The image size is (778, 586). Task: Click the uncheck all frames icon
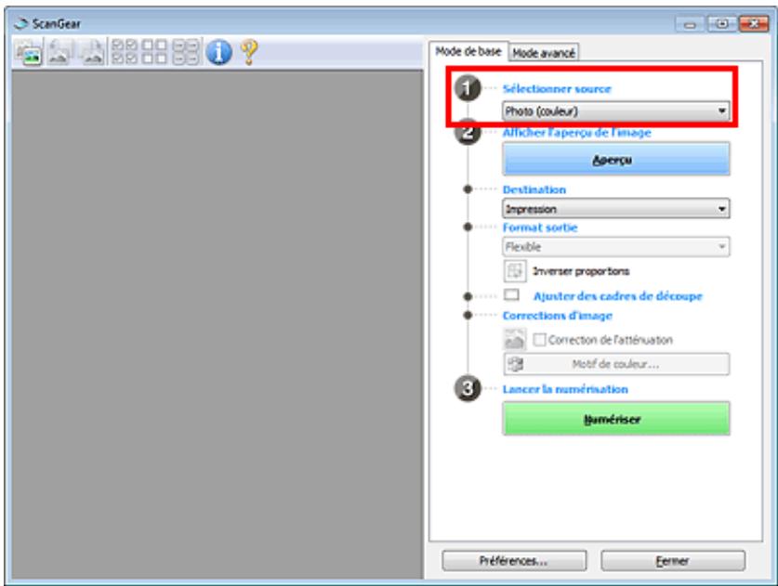tap(155, 52)
